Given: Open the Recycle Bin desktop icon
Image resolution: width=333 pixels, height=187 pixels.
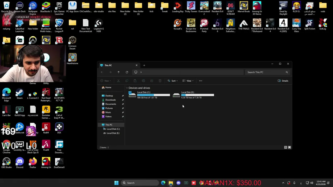Looking at the screenshot, I should click(x=7, y=7).
